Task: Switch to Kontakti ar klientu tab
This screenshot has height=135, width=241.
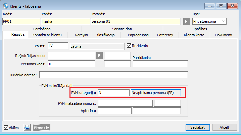Action: click(47, 35)
